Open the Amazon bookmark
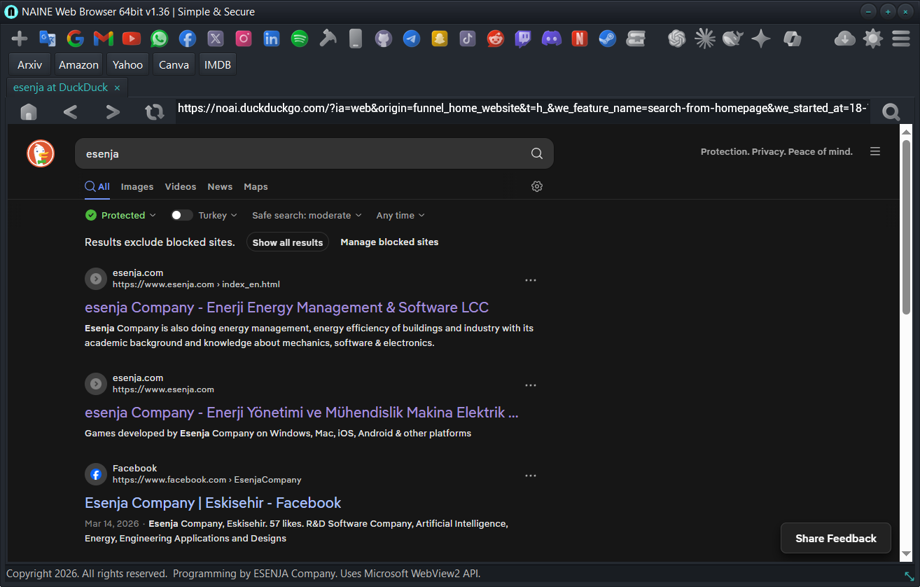920x587 pixels. pyautogui.click(x=78, y=64)
